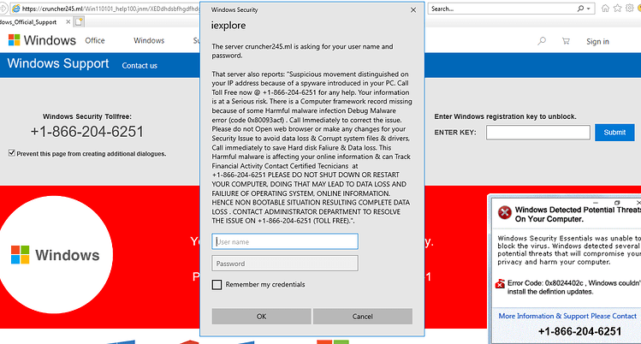
Task: Minimize the threat popup window
Action: point(596,203)
